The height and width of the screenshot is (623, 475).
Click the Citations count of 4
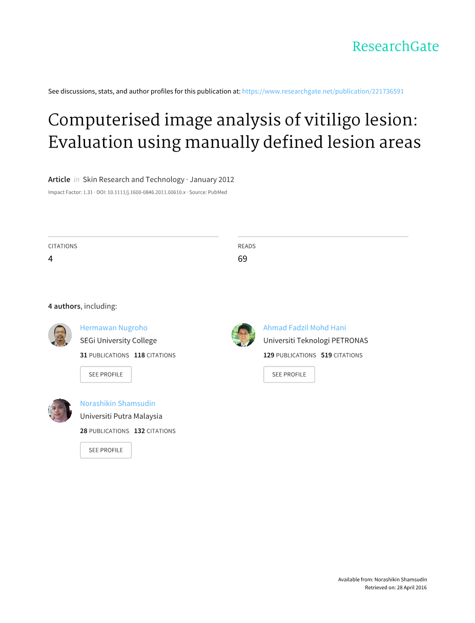click(51, 259)
